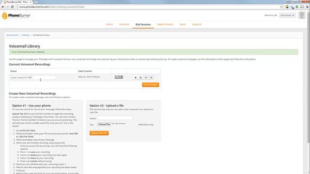Click the Option #2 - Upload a file heading
310x174 pixels.
107,105
